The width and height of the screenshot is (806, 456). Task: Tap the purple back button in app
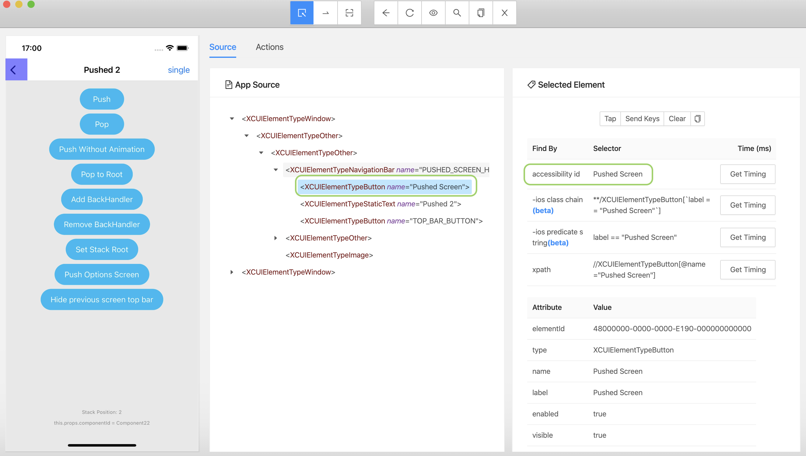(x=16, y=69)
